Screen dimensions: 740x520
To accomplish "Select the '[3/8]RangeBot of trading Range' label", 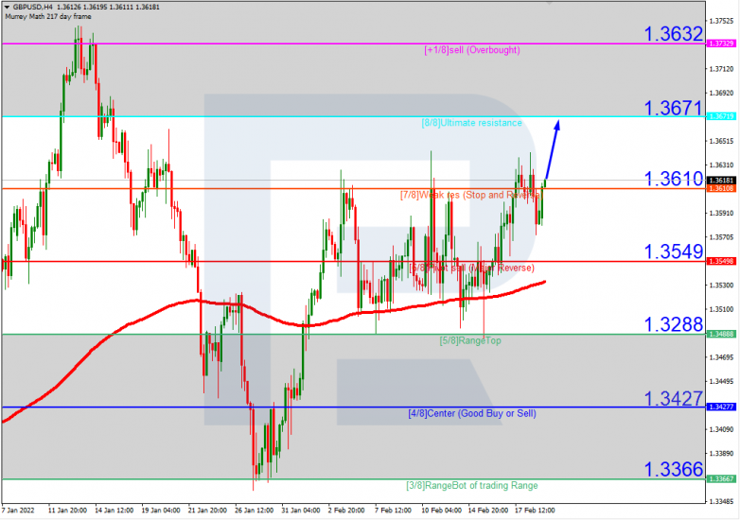I will click(472, 486).
